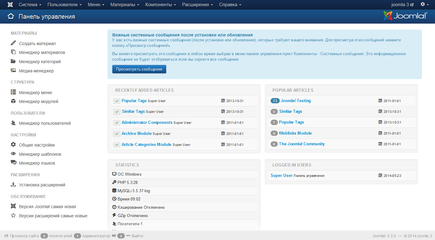The width and height of the screenshot is (435, 240).
Task: Open the Справка menu
Action: (229, 4)
